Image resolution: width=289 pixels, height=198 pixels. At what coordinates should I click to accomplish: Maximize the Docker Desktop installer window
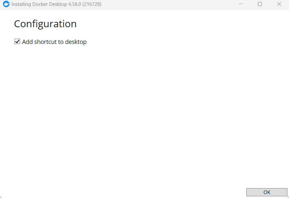pos(260,4)
